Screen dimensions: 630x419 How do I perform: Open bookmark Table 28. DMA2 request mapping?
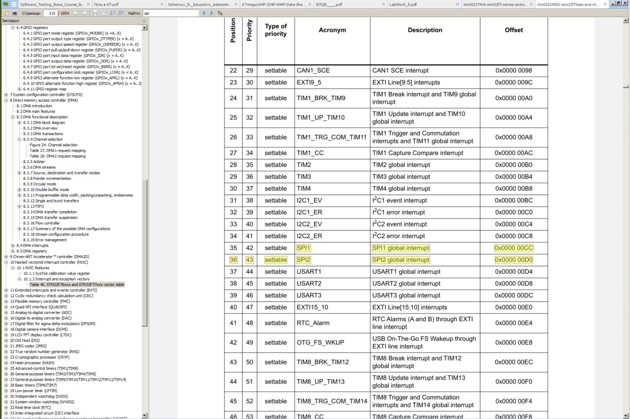point(57,156)
